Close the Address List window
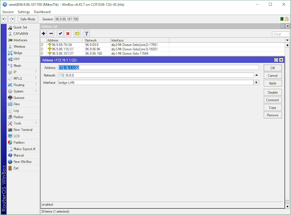Screen dimensions: 291x215 pyautogui.click(x=287, y=26)
